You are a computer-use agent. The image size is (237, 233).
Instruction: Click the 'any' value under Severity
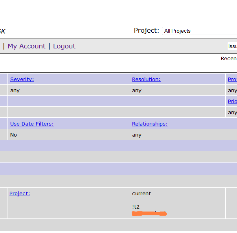tap(15, 90)
